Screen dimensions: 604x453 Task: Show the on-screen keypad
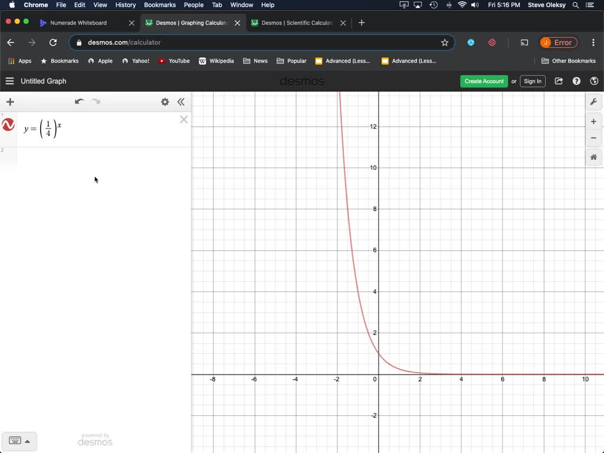point(19,441)
